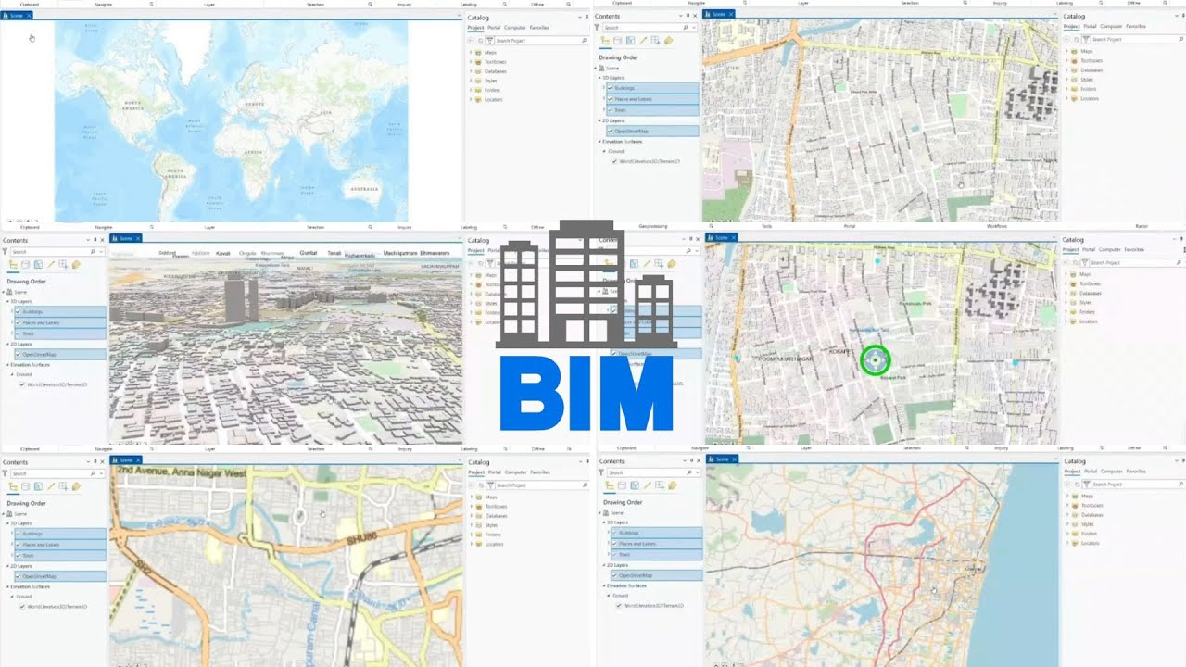Image resolution: width=1186 pixels, height=667 pixels.
Task: Click Contents auto-hide pin in Anna Nagar West window
Action: pos(95,461)
